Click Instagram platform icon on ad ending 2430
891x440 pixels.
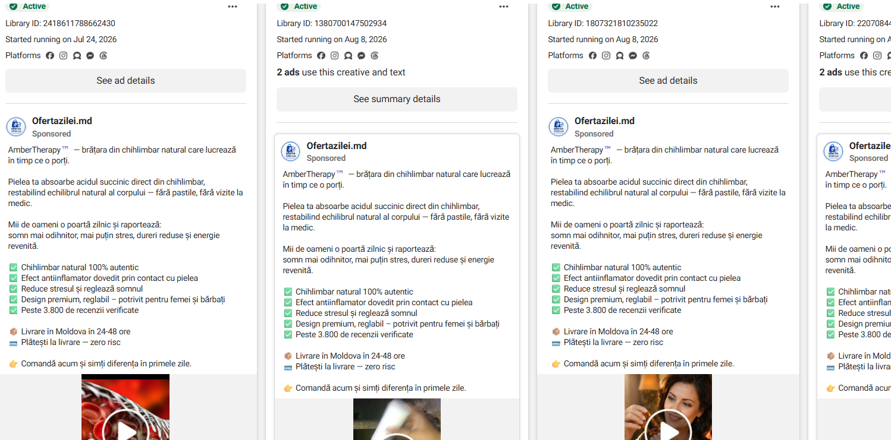point(64,56)
